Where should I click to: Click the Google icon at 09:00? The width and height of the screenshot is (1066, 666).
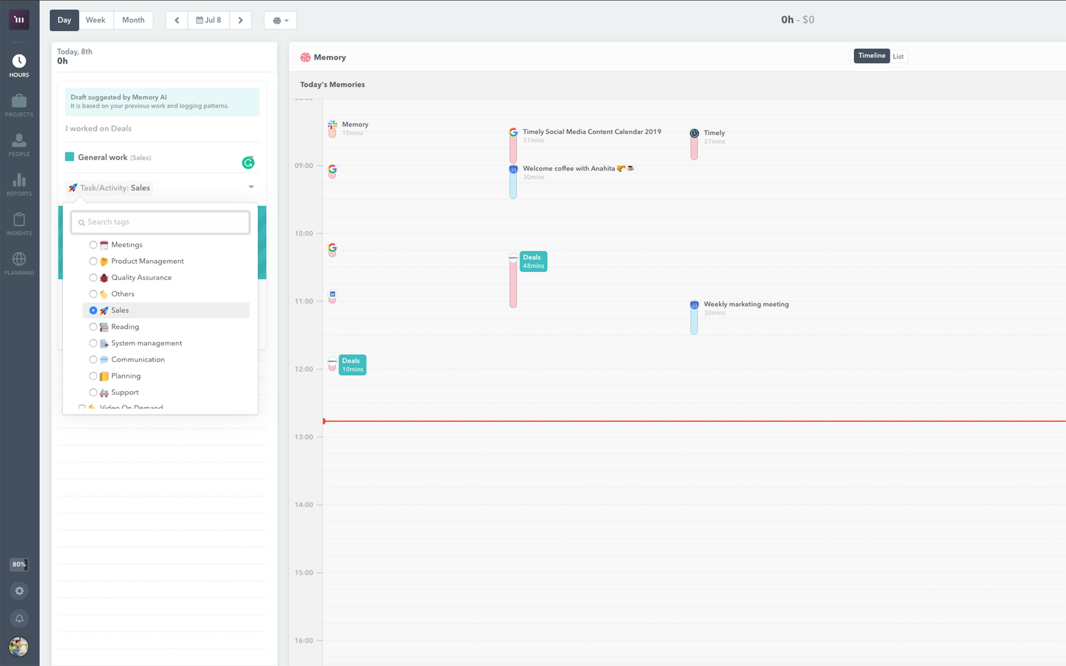(x=333, y=169)
